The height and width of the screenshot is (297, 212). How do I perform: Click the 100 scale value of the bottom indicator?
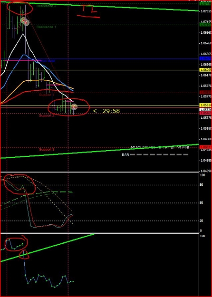point(202,236)
